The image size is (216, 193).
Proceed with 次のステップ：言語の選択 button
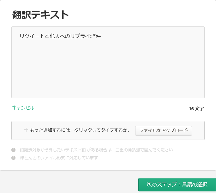tap(177, 184)
